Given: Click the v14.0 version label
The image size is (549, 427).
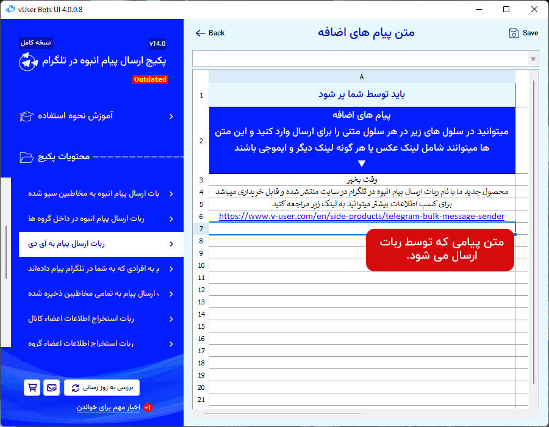Looking at the screenshot, I should tap(157, 43).
